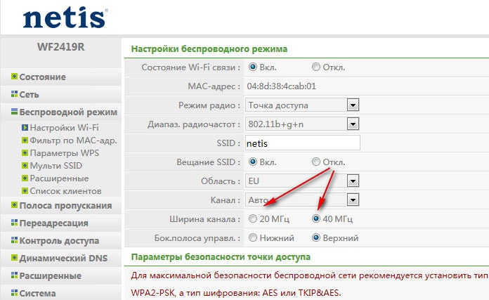The width and height of the screenshot is (489, 300).
Task: Open Режим радио dropdown
Action: pos(302,105)
